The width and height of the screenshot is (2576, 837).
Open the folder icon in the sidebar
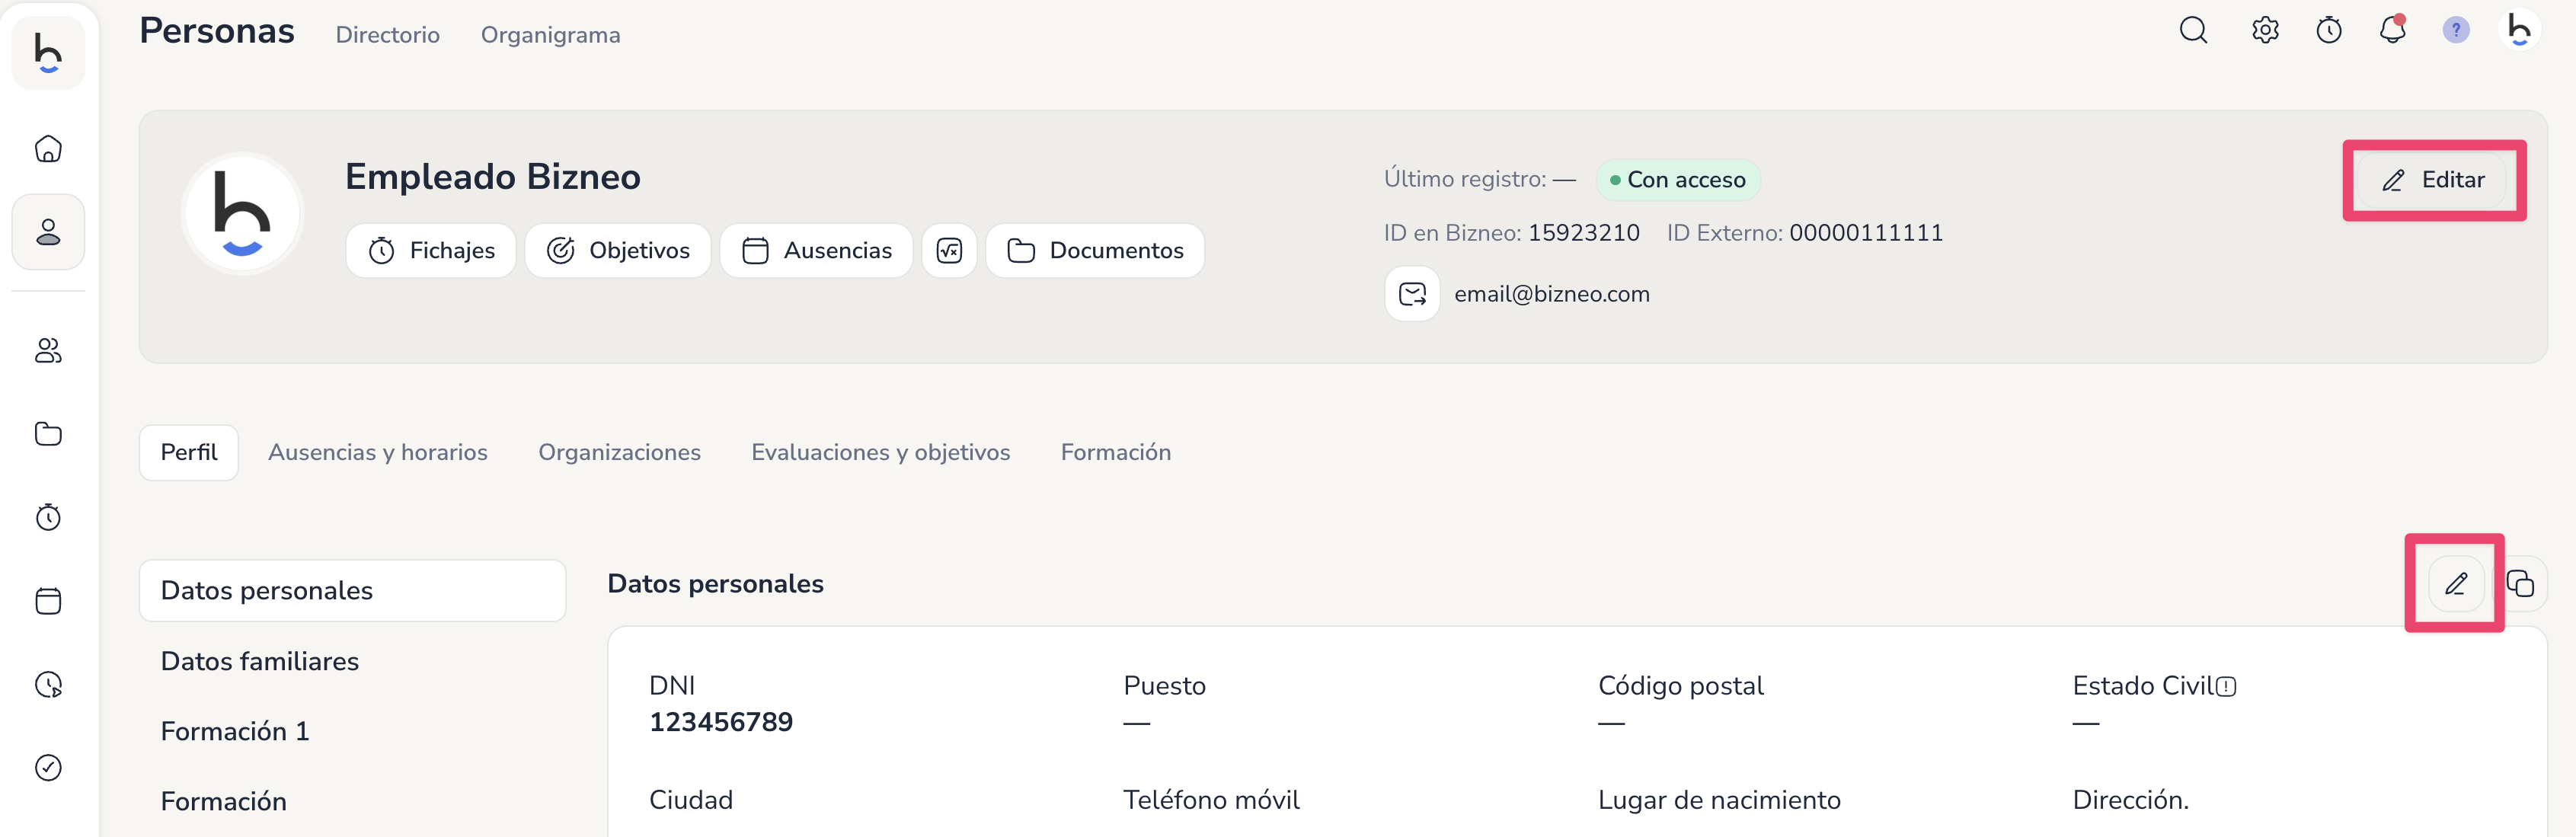48,434
